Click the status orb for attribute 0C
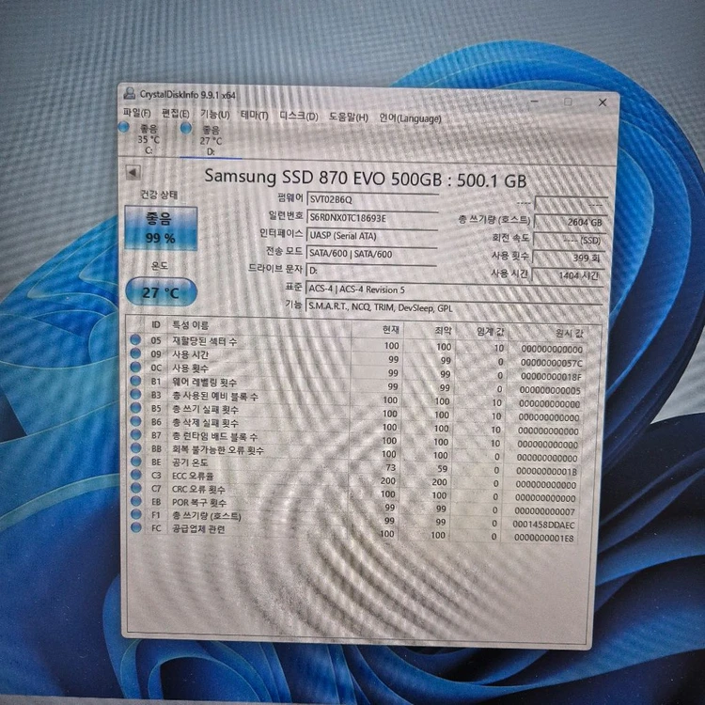 click(135, 367)
